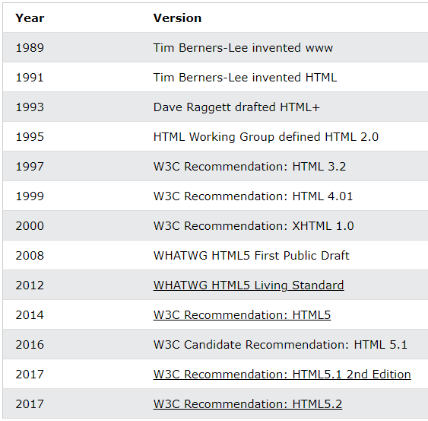This screenshot has width=428, height=421.
Task: Open the HTML5.1 2nd Edition link
Action: pyautogui.click(x=282, y=375)
